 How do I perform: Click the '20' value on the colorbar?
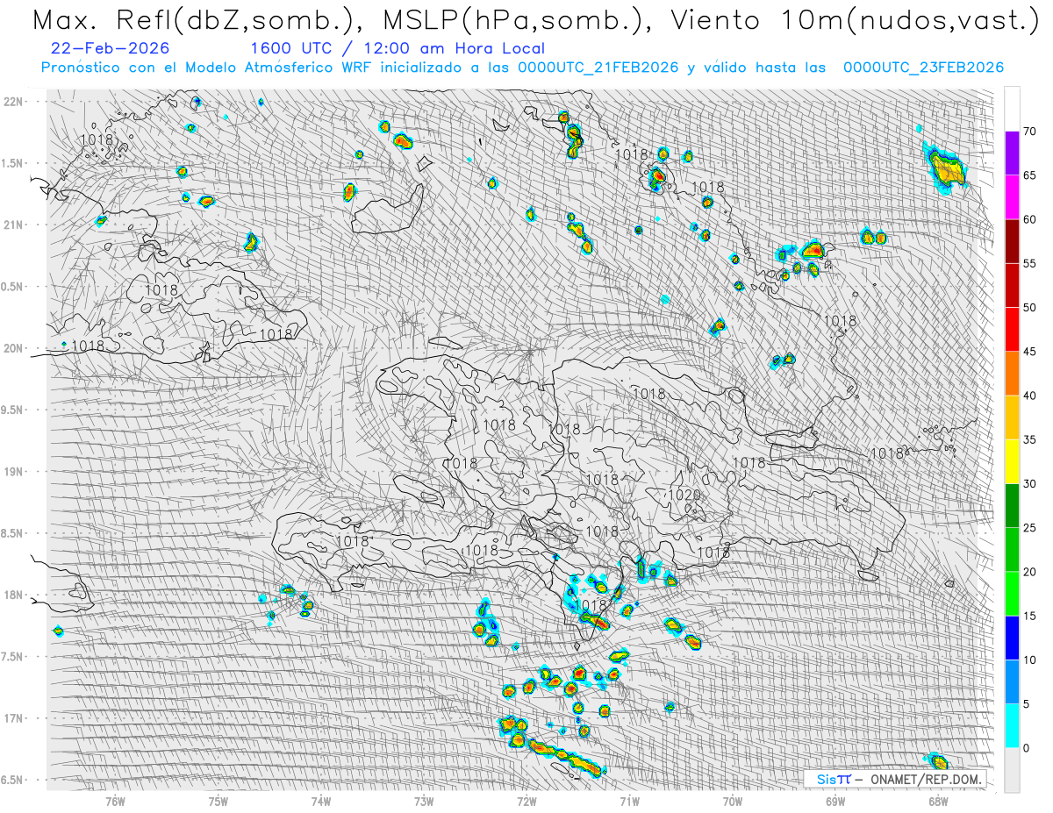1029,572
